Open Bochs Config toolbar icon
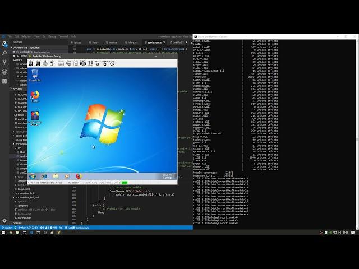Viewport: 359px width, 269px height. [90, 63]
